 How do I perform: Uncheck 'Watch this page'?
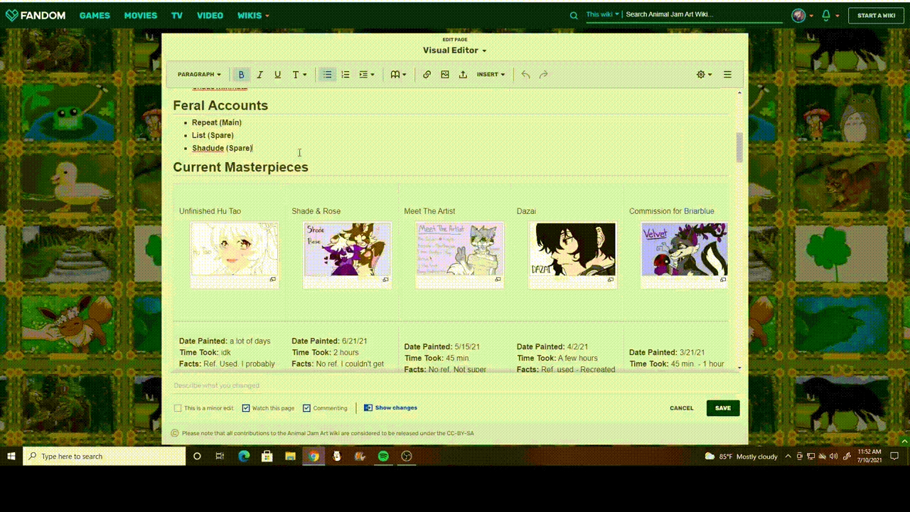pyautogui.click(x=246, y=408)
